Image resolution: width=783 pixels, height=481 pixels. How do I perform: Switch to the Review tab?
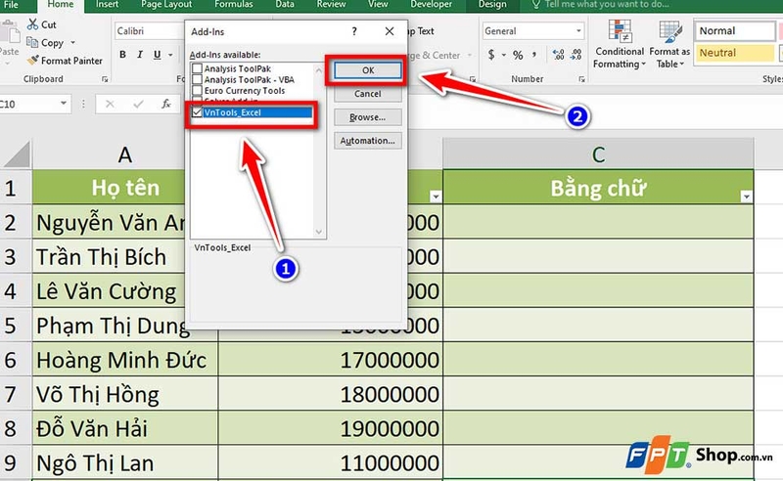pyautogui.click(x=331, y=4)
